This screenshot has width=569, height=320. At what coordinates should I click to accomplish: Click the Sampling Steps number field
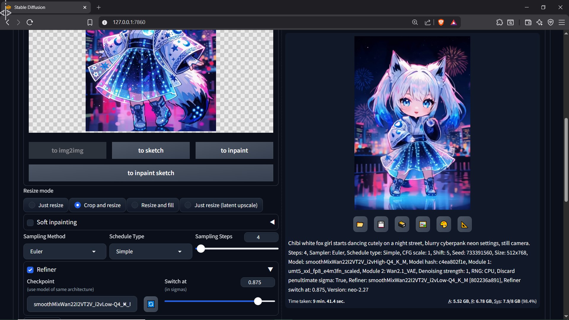(x=261, y=237)
